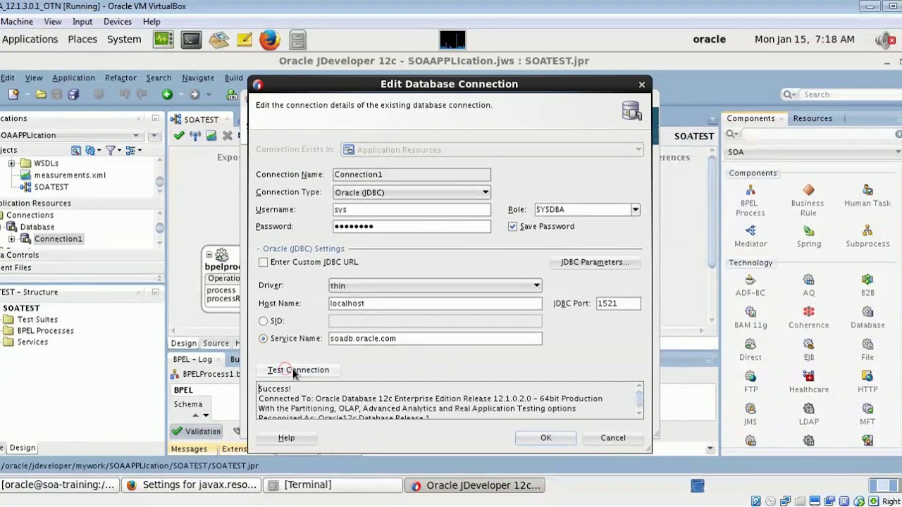The height and width of the screenshot is (507, 902).
Task: Select the HTTP binding icon
Action: 867,377
